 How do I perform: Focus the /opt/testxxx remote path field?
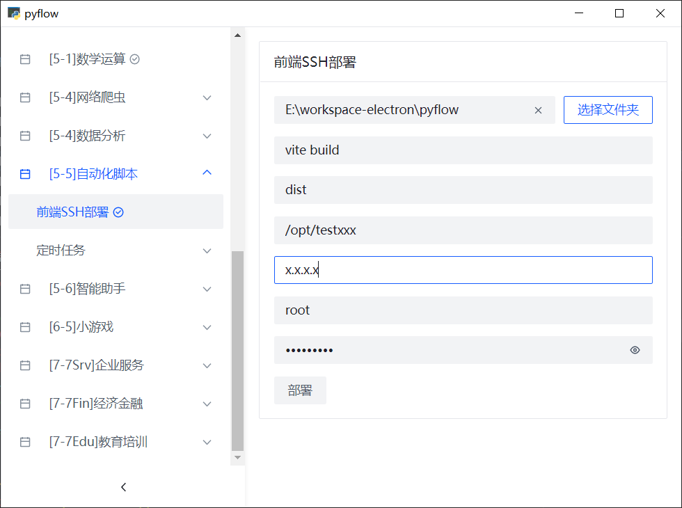click(x=463, y=230)
